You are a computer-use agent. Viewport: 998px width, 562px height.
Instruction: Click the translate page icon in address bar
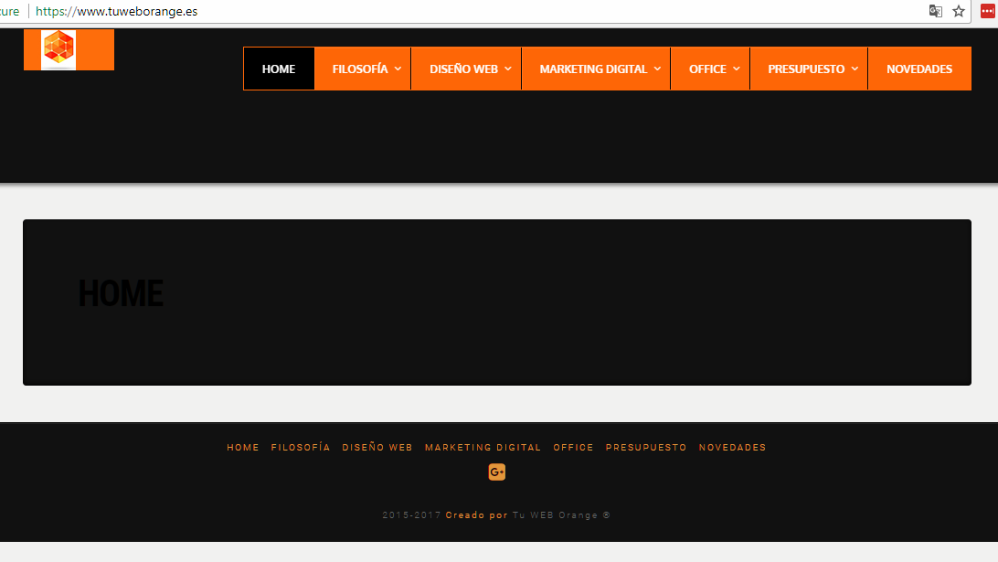coord(935,11)
